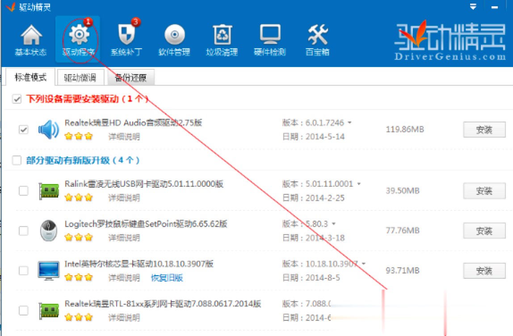Click star rating of Realtek HD Audio driver
This screenshot has height=336, width=513.
point(79,136)
